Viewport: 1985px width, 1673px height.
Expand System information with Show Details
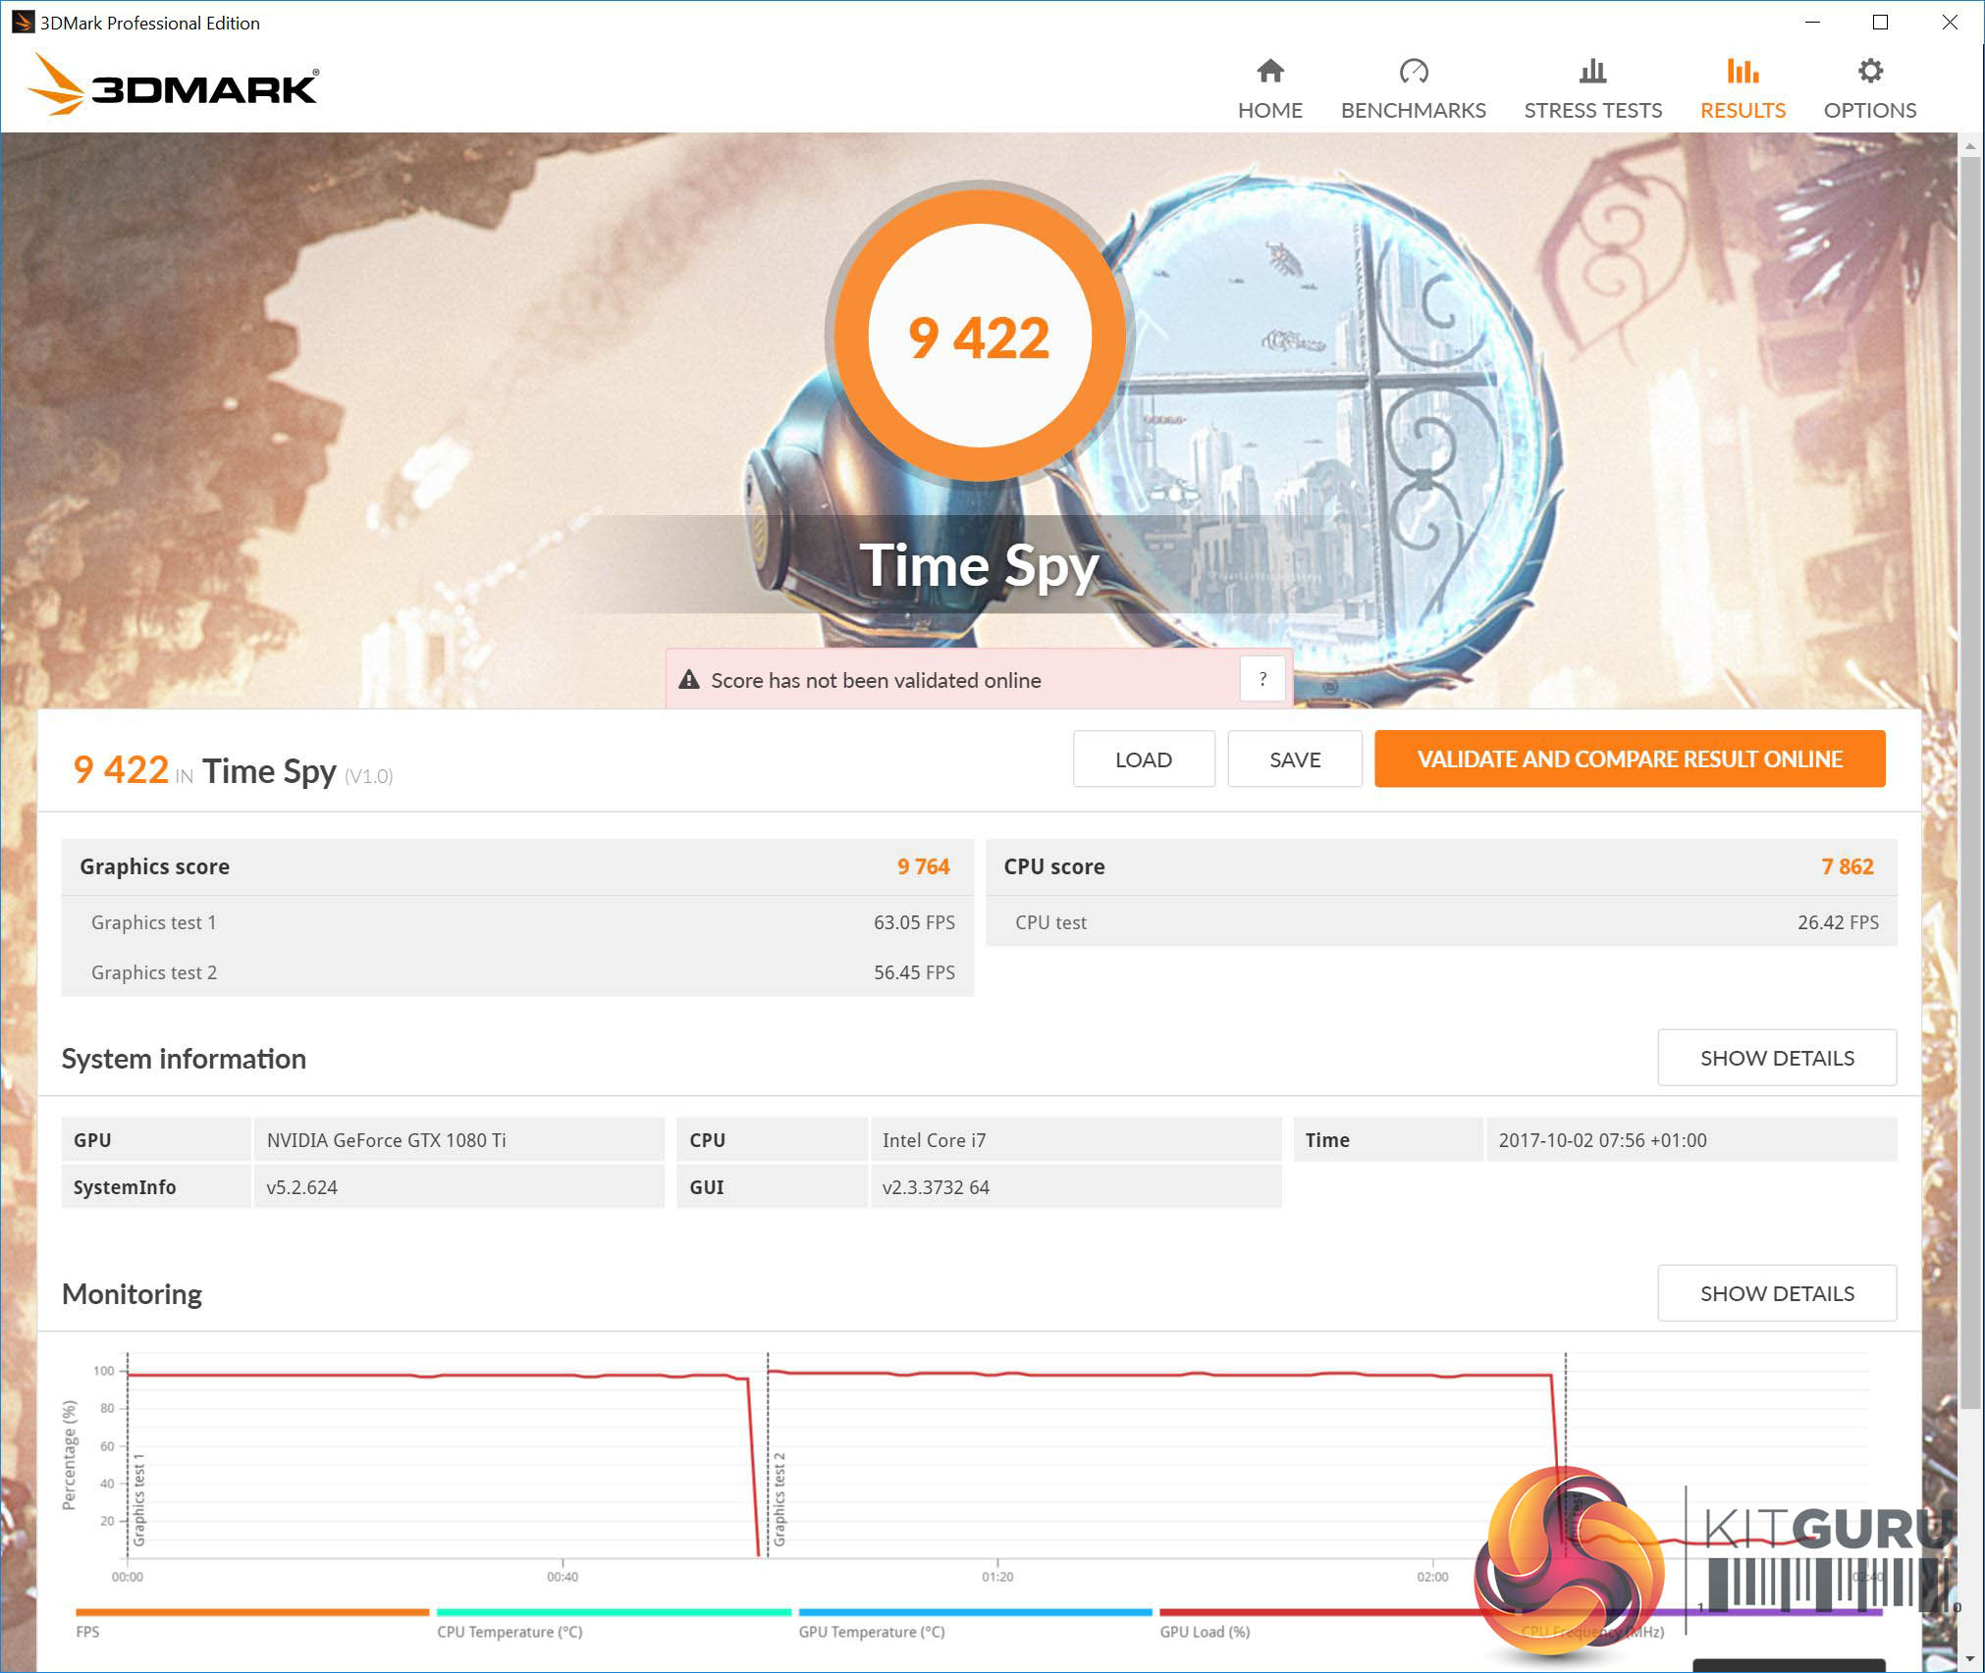[1776, 1058]
